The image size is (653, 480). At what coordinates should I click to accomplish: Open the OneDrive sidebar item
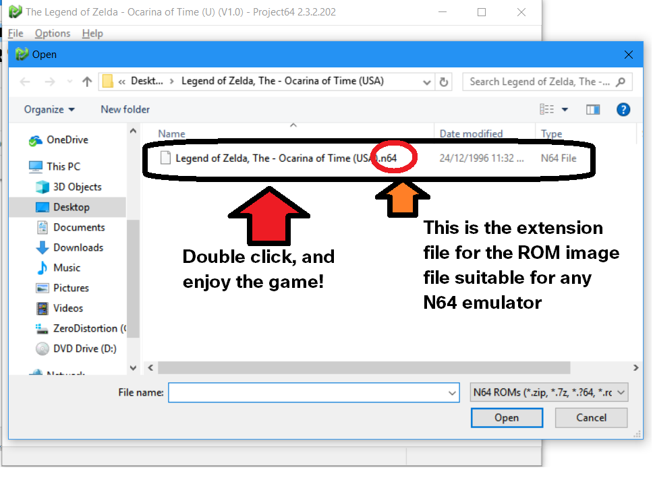[x=66, y=140]
